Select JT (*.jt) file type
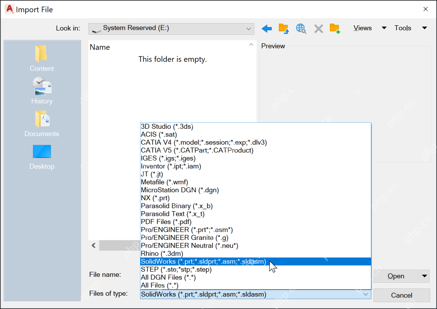This screenshot has width=437, height=309. (256, 174)
